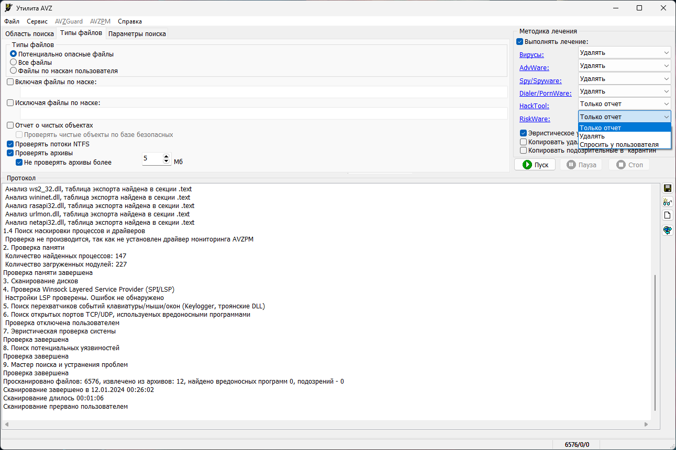
Task: Click the Spy/Spyware link
Action: pos(540,81)
